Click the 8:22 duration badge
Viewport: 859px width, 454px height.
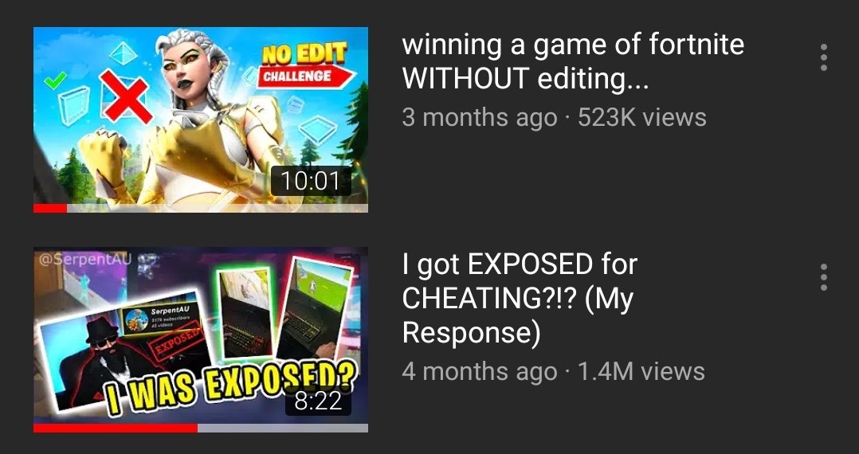coord(318,401)
